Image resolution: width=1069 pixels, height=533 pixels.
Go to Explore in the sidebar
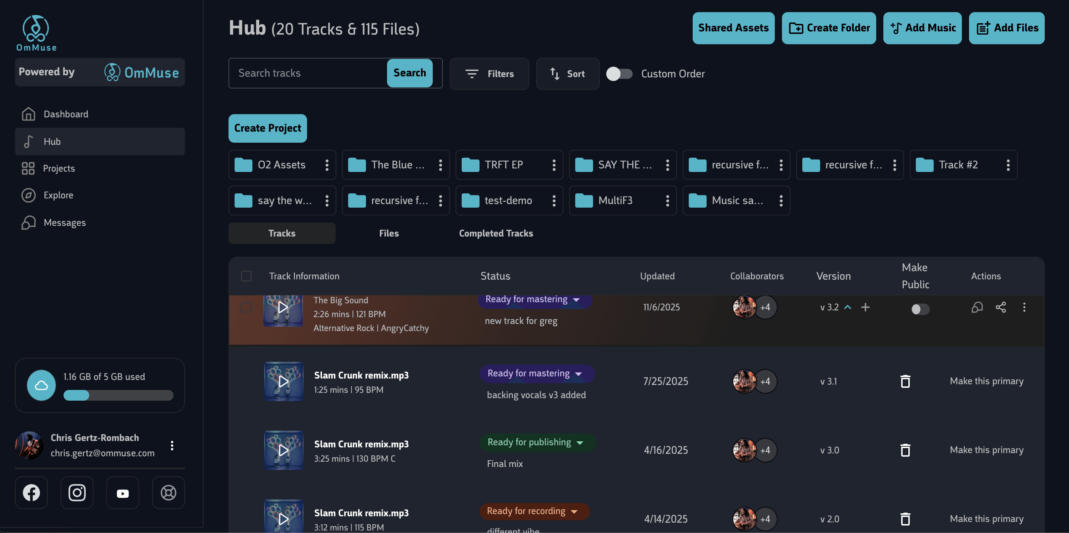click(58, 196)
